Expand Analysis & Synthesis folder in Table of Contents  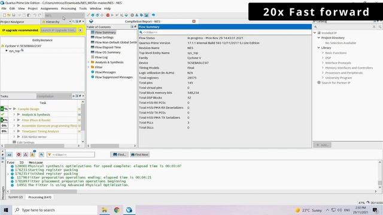(x=89, y=62)
